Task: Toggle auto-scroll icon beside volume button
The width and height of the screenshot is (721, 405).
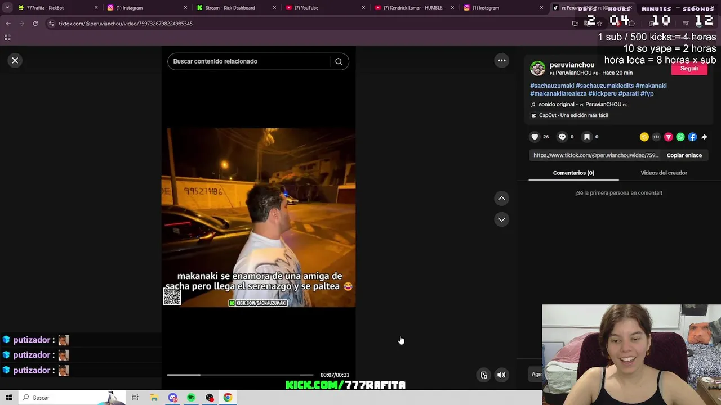Action: click(484, 375)
